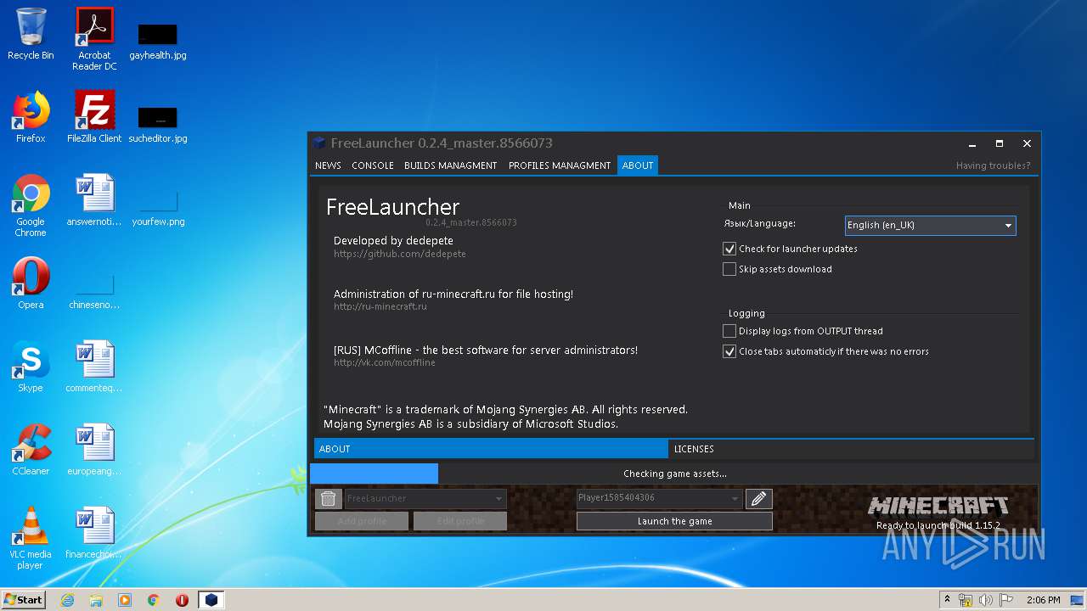Select the FreeLauncher taskbar button
The height and width of the screenshot is (611, 1087).
(x=211, y=600)
